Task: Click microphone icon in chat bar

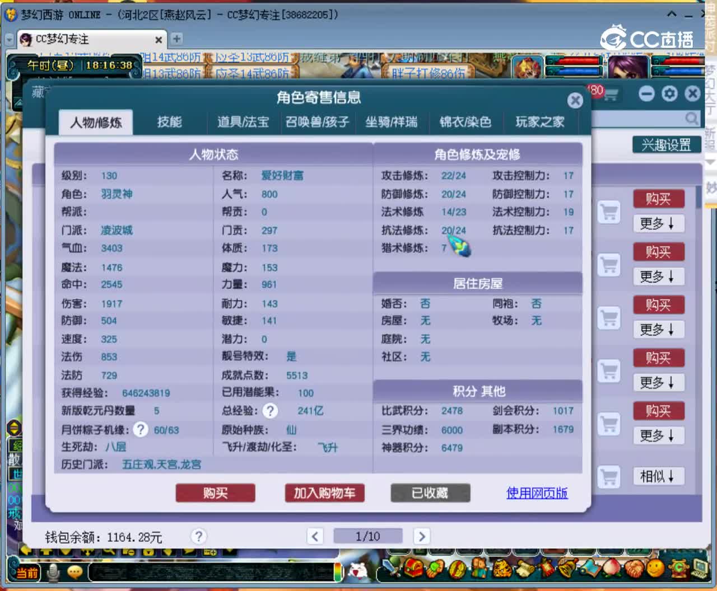Action: point(54,572)
